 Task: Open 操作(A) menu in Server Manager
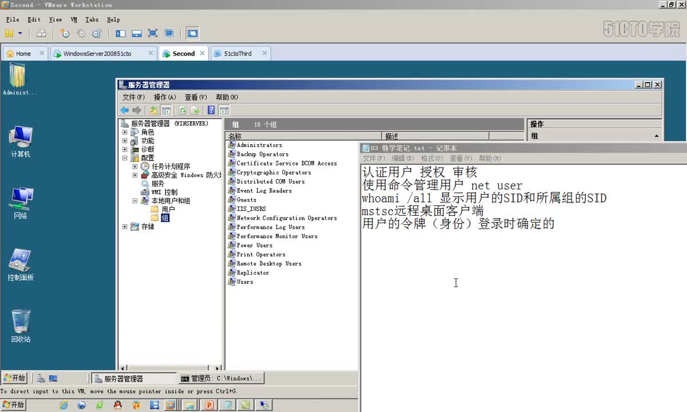point(165,97)
